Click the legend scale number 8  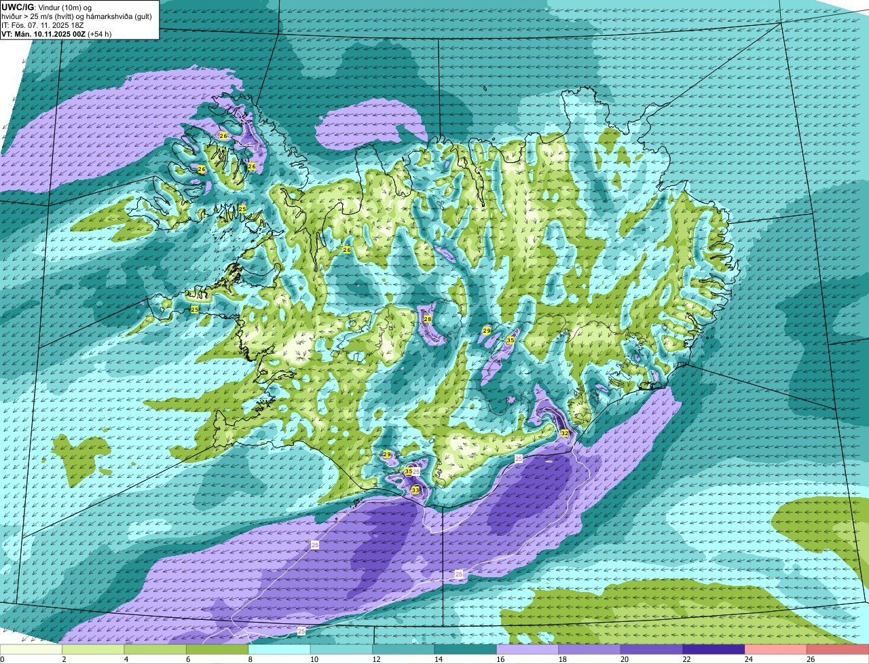coord(250,659)
